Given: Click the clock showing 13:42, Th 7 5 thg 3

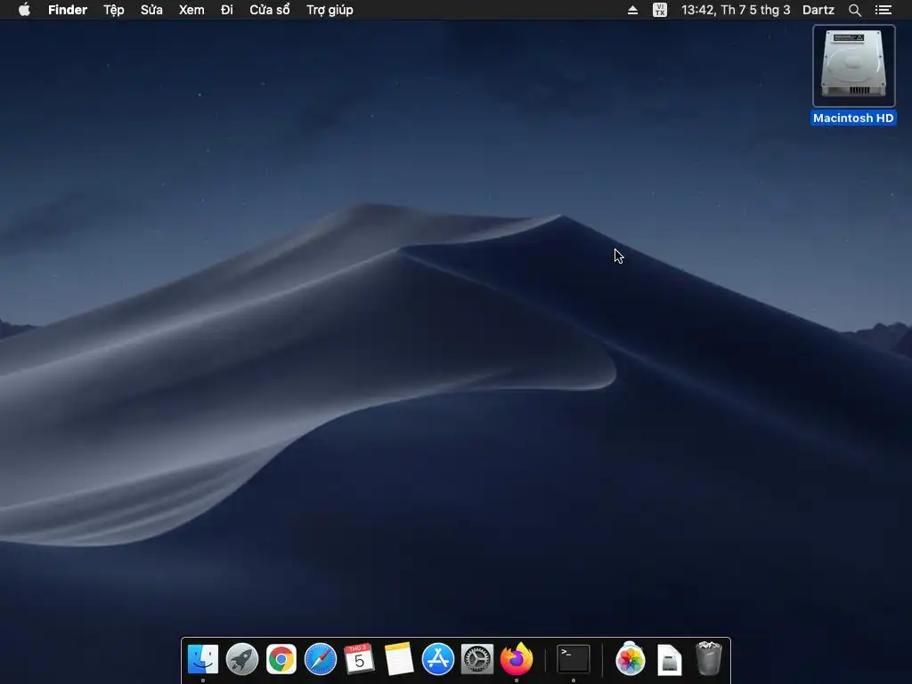Looking at the screenshot, I should 736,10.
